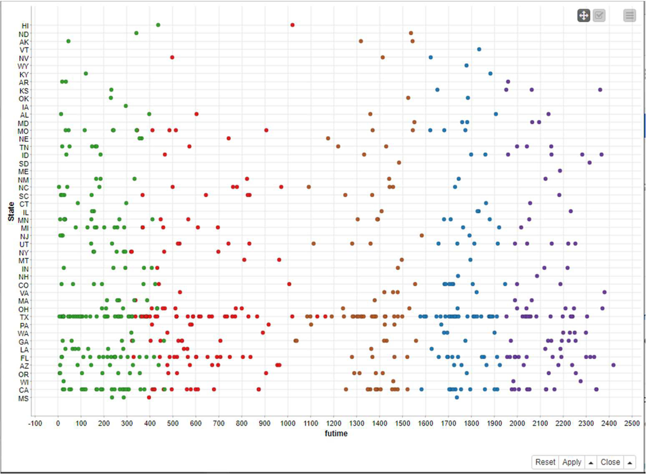
Task: Click the 'AK' state axis label
Action: click(24, 42)
